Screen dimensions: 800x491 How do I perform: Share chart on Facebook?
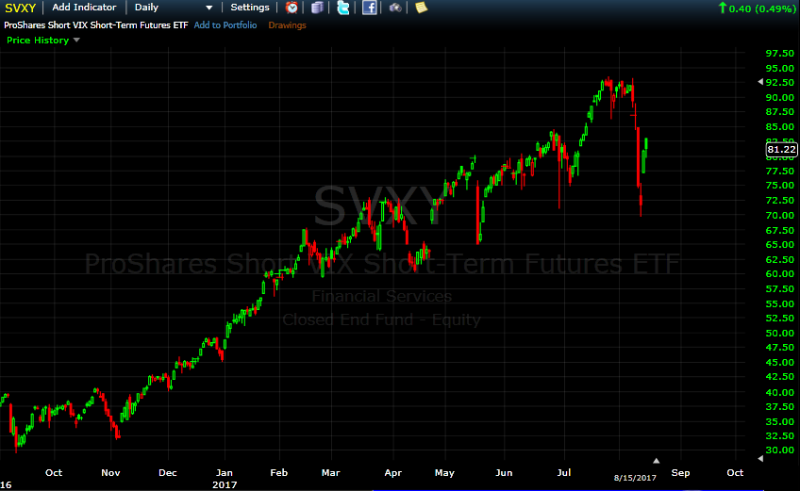370,8
